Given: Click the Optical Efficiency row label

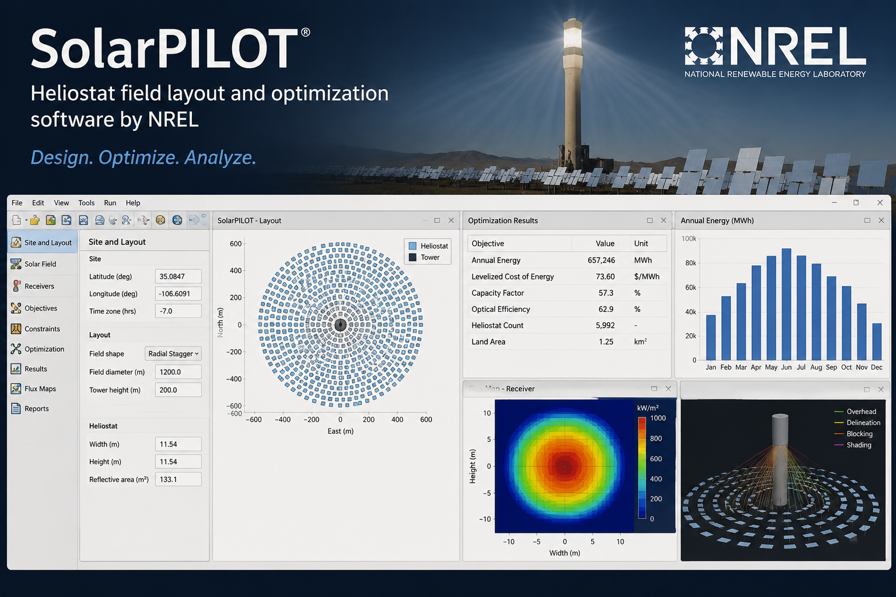Looking at the screenshot, I should pyautogui.click(x=501, y=310).
